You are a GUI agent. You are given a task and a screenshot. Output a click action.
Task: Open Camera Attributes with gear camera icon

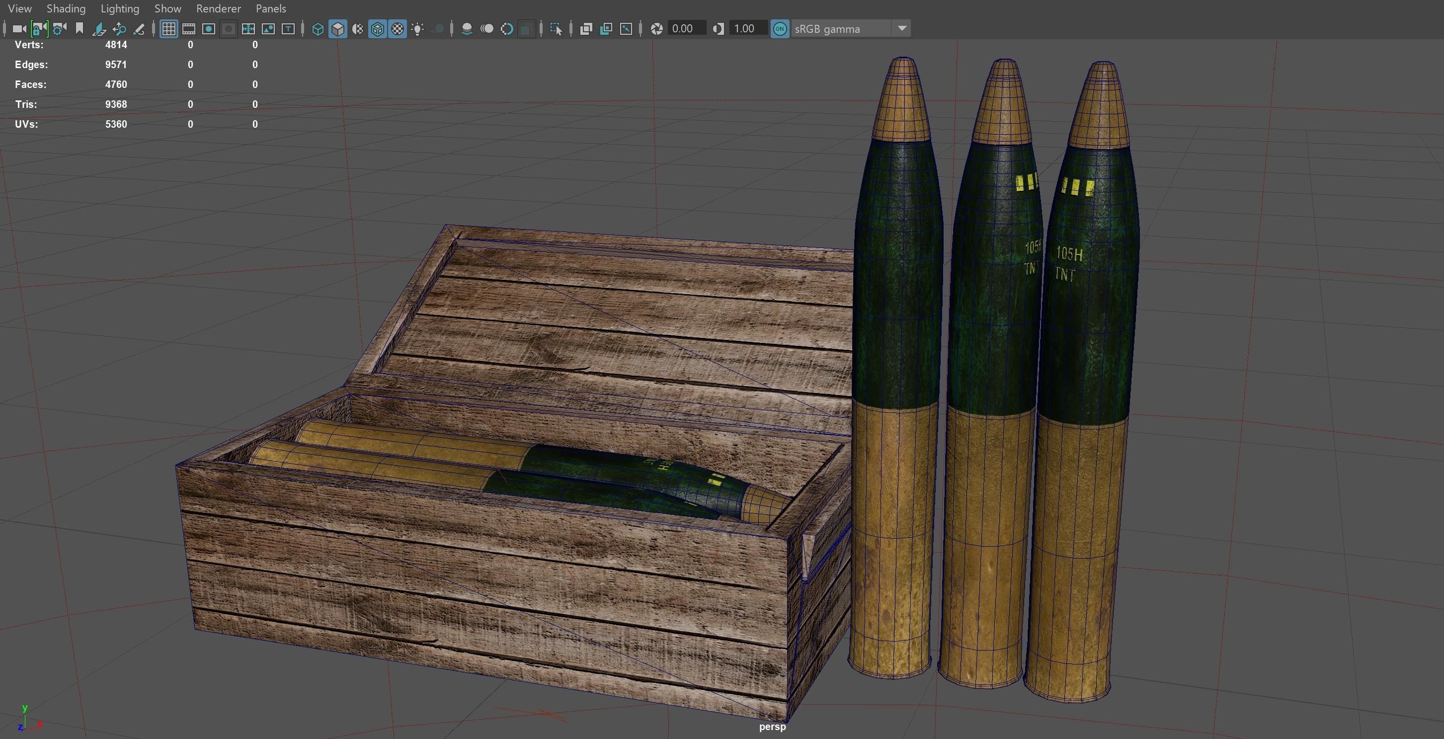(60, 29)
